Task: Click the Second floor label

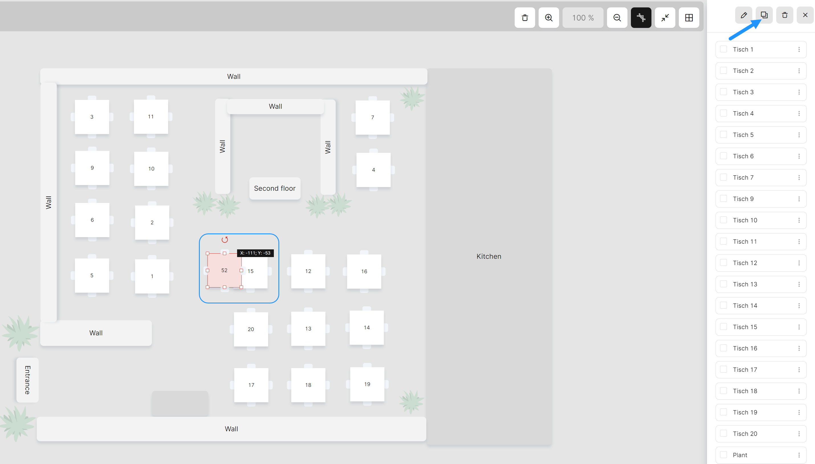Action: click(x=275, y=188)
